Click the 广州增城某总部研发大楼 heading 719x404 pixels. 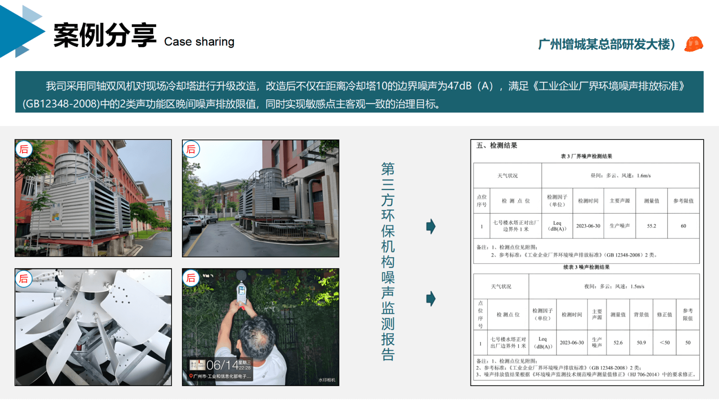click(606, 44)
